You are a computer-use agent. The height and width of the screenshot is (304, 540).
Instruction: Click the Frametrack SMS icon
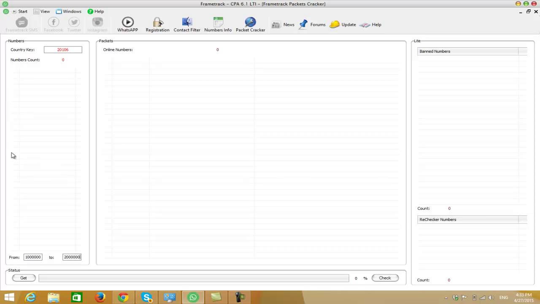(x=22, y=24)
